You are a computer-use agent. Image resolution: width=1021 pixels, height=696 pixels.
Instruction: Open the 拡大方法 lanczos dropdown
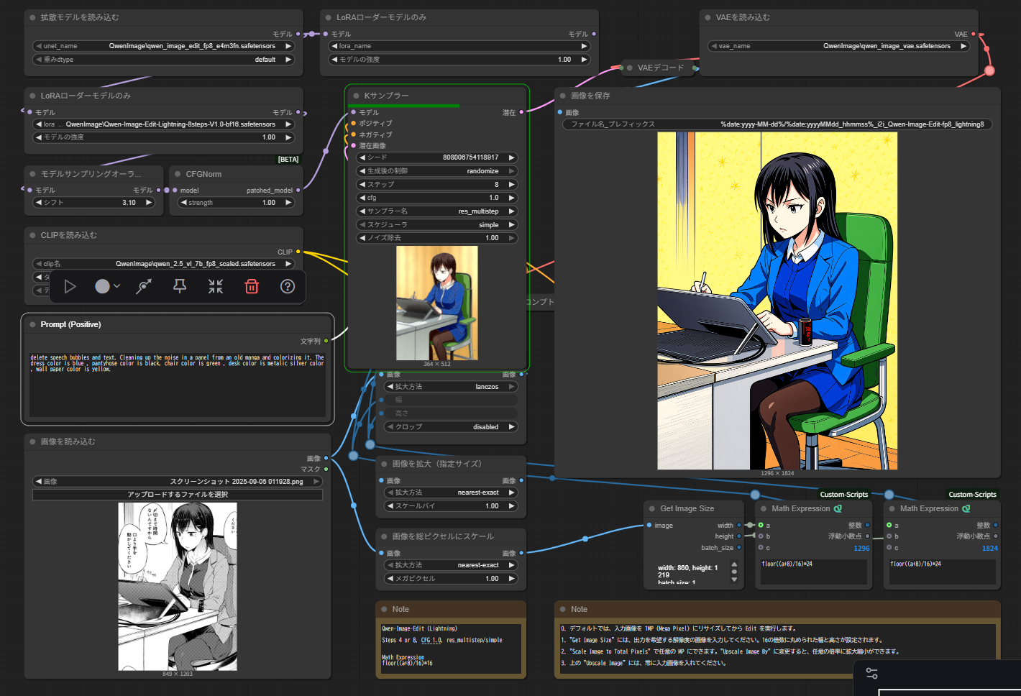(x=451, y=387)
